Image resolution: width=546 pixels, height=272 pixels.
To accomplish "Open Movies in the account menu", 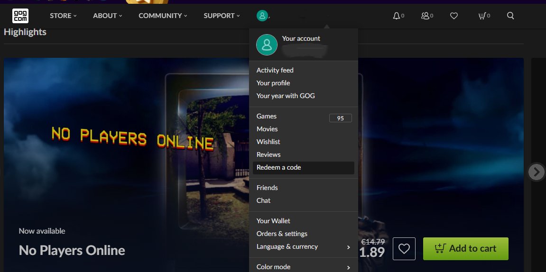I will [267, 129].
